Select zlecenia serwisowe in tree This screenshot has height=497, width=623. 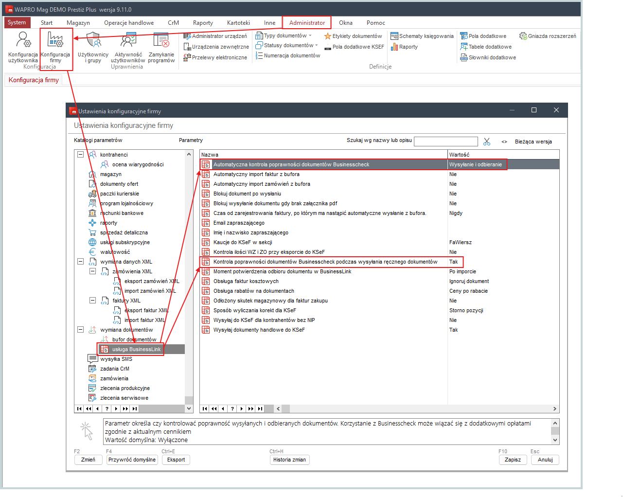coord(124,398)
